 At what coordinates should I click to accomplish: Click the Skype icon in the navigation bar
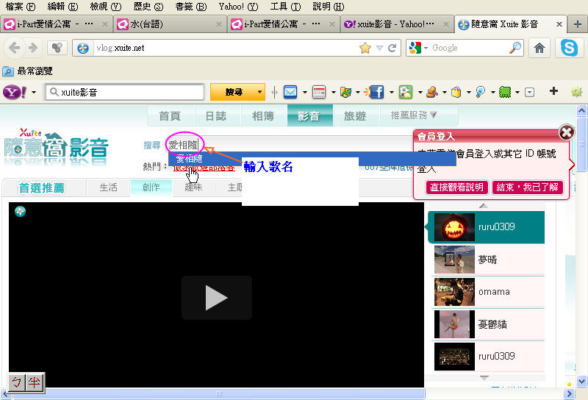(570, 48)
